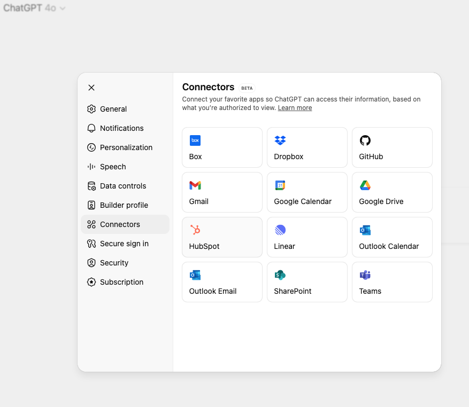Open the HubSpot connector card

click(x=222, y=237)
